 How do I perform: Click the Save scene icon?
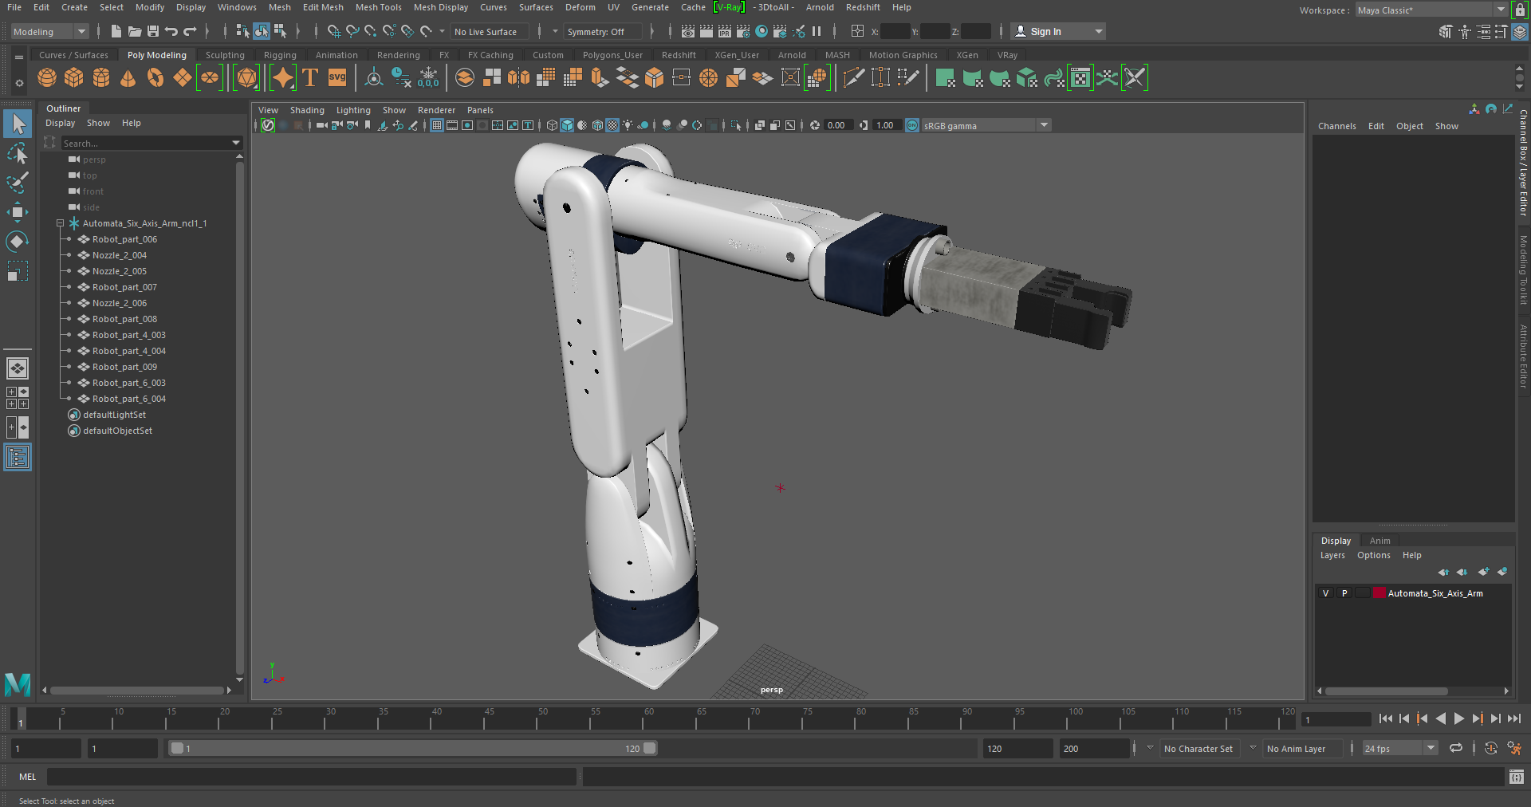point(153,31)
